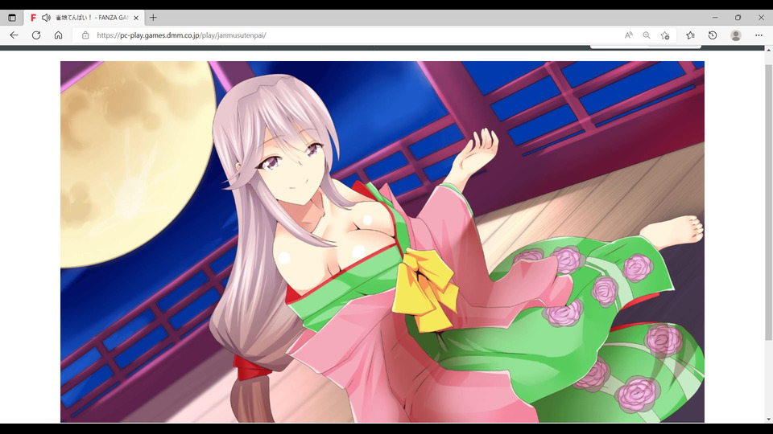Click the scrollbar up arrow
The width and height of the screenshot is (773, 434).
coord(768,50)
